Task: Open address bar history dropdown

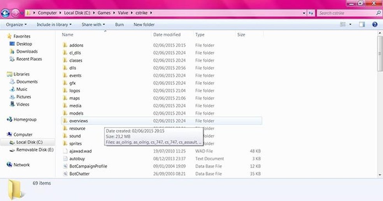Action: 304,13
